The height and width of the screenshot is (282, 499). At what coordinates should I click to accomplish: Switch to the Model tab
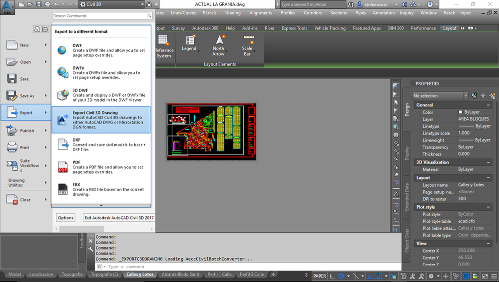point(14,274)
